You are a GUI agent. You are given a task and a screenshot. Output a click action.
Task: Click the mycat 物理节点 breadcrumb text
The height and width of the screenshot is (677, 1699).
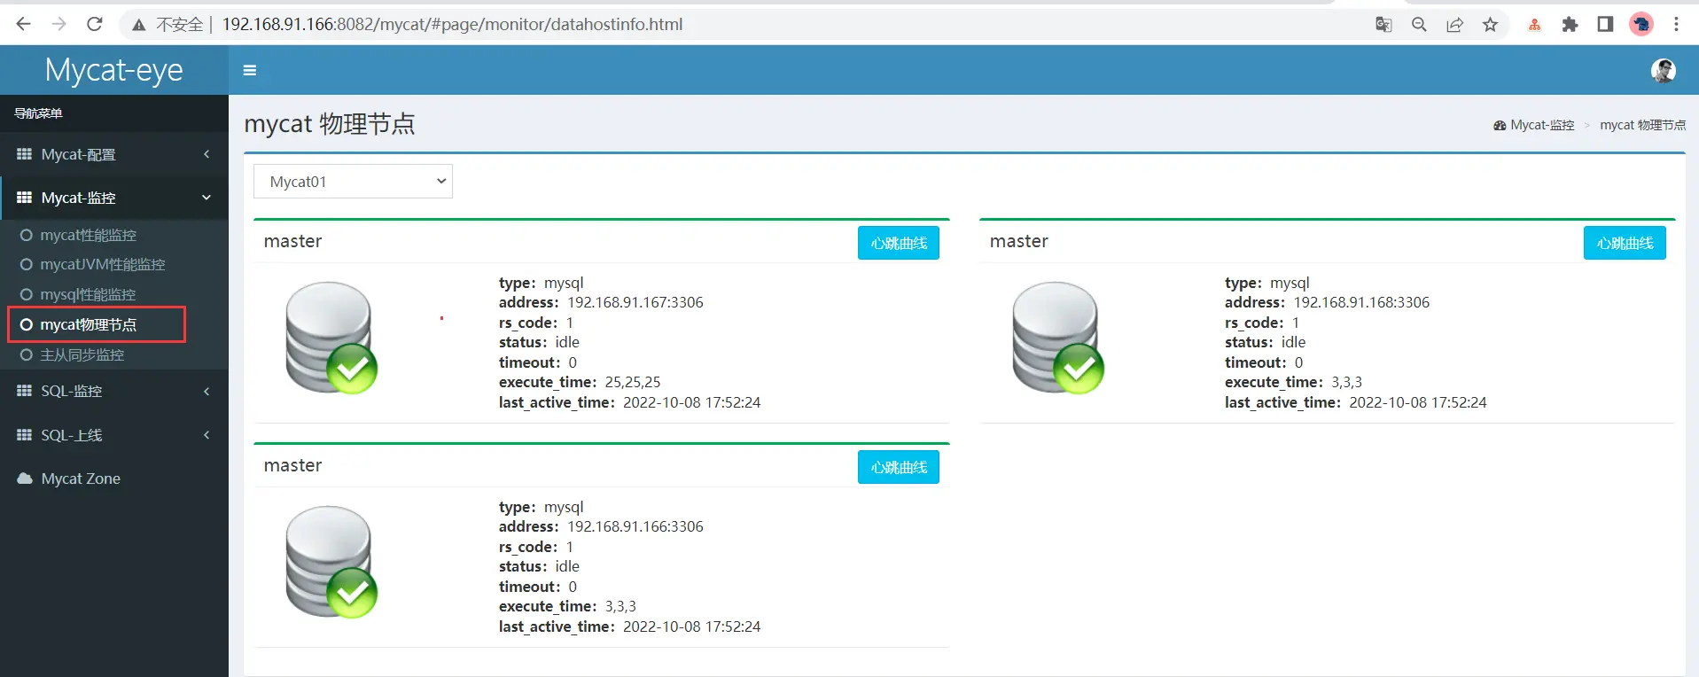pyautogui.click(x=1642, y=125)
